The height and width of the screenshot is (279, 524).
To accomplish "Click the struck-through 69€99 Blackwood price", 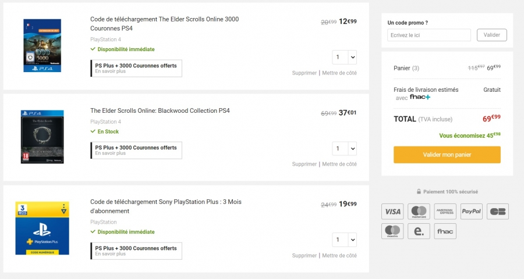I will click(328, 113).
